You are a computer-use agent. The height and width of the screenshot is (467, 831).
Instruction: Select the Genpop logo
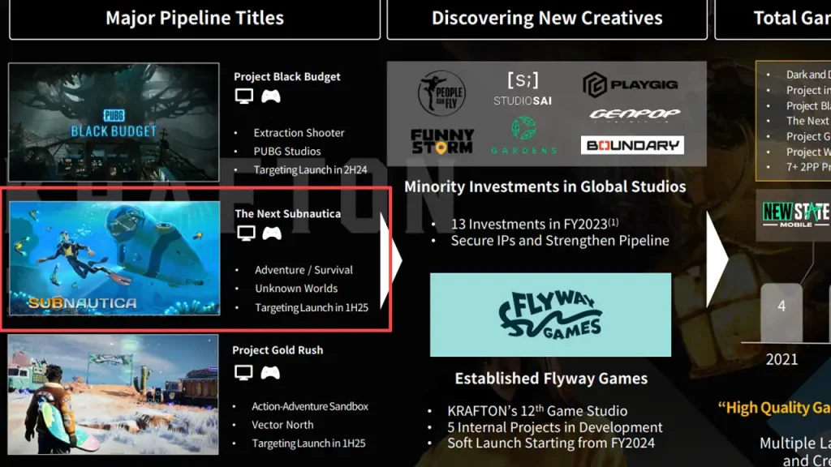635,114
